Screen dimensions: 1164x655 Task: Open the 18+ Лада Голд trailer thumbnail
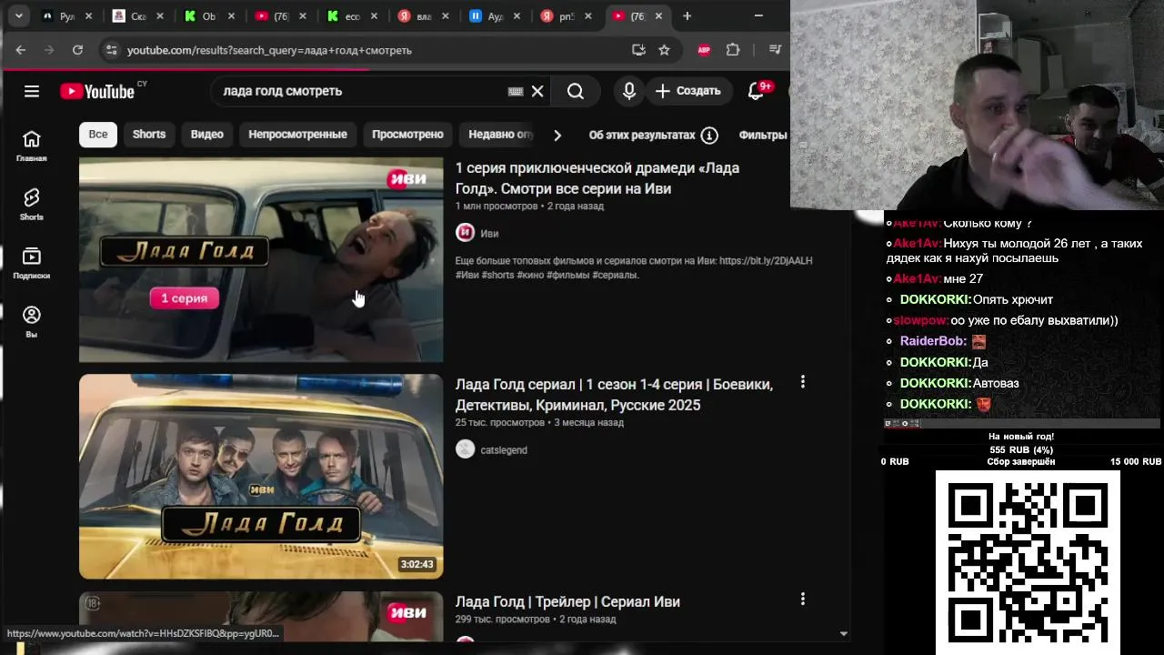tap(261, 617)
